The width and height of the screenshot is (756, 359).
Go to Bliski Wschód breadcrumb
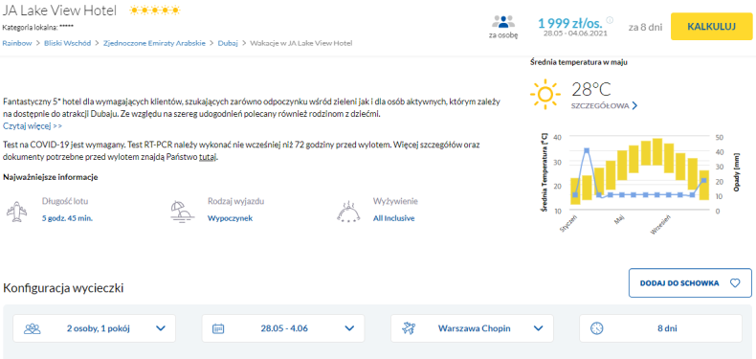pos(68,43)
